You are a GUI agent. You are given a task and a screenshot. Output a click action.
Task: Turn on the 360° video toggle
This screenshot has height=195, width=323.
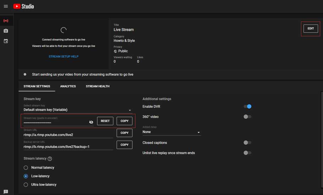tap(247, 117)
